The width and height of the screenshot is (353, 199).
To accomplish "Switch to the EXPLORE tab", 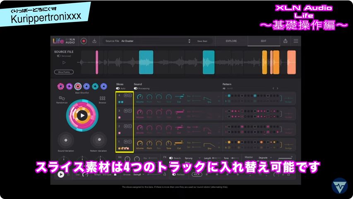I will (x=231, y=41).
